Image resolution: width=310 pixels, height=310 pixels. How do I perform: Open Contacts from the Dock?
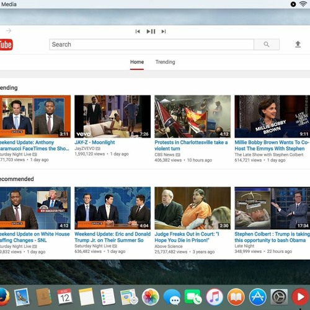pos(43,297)
